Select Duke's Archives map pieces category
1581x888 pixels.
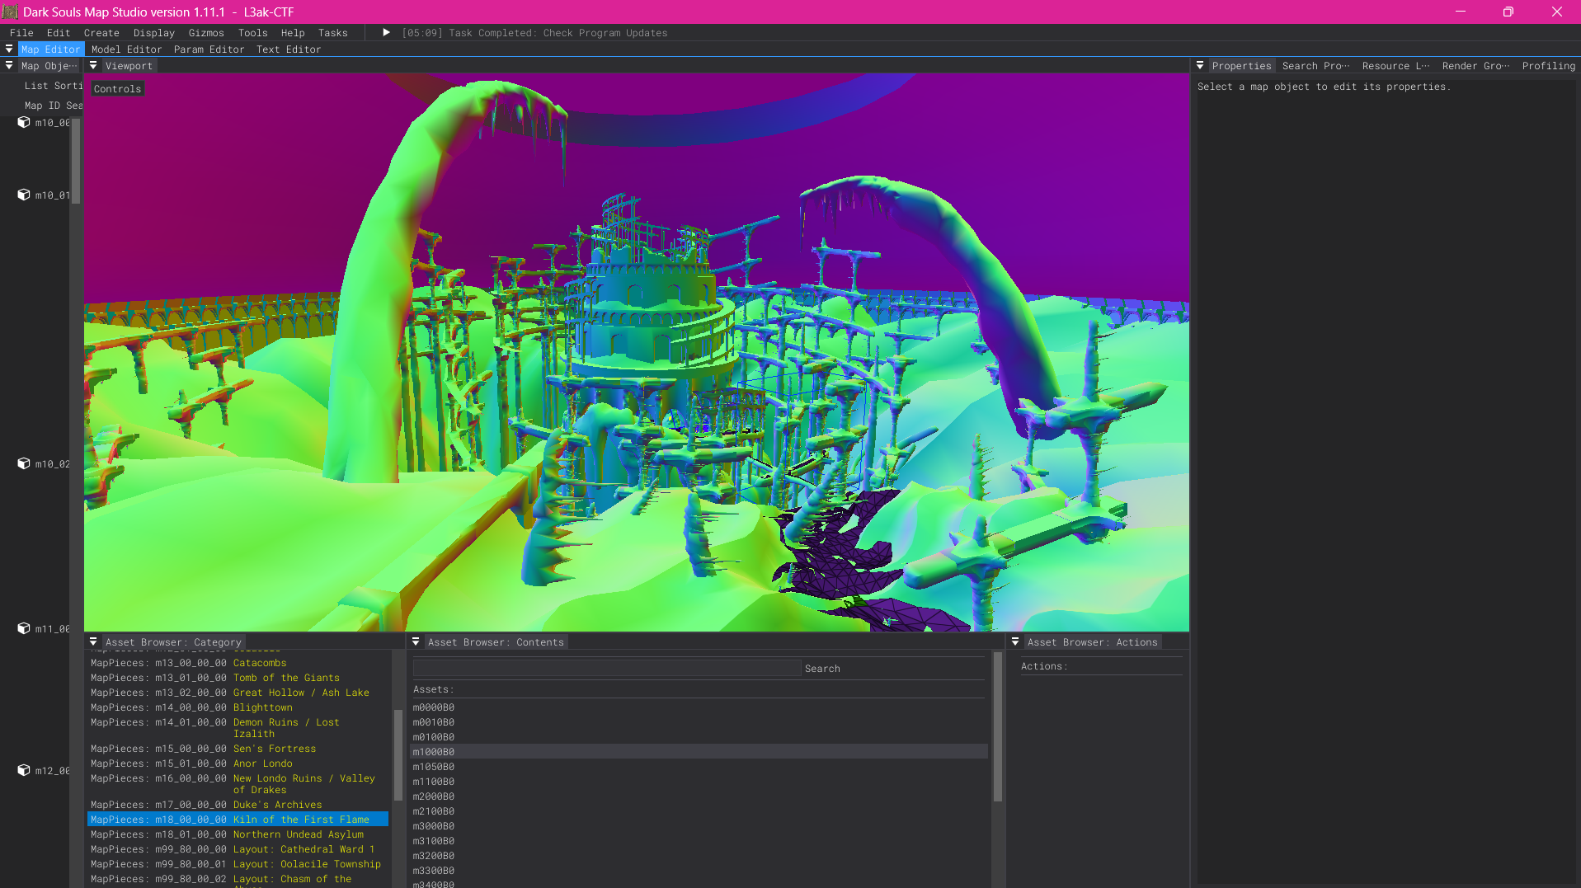coord(238,805)
